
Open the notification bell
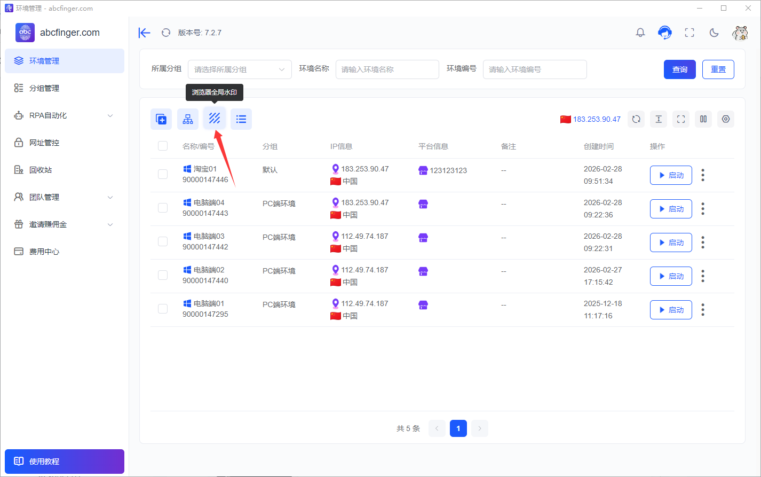640,33
